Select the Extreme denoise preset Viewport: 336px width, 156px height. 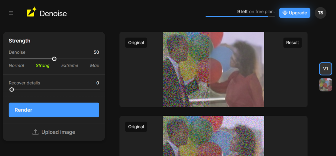(70, 66)
